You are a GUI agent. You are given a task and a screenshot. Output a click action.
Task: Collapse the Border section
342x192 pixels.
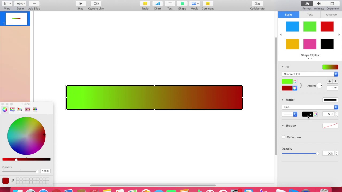[283, 100]
